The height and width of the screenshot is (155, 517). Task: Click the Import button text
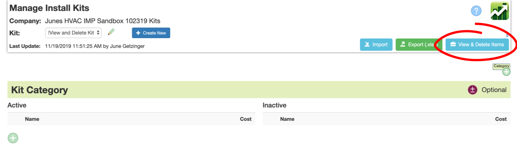pyautogui.click(x=380, y=45)
